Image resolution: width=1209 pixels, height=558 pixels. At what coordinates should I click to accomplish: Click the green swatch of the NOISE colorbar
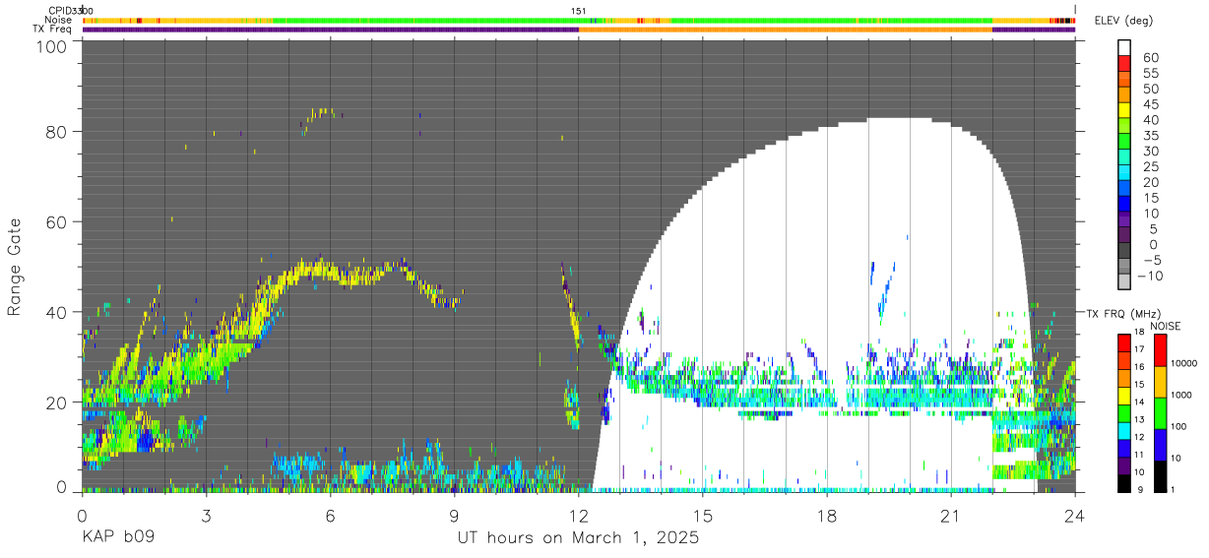tap(1161, 413)
